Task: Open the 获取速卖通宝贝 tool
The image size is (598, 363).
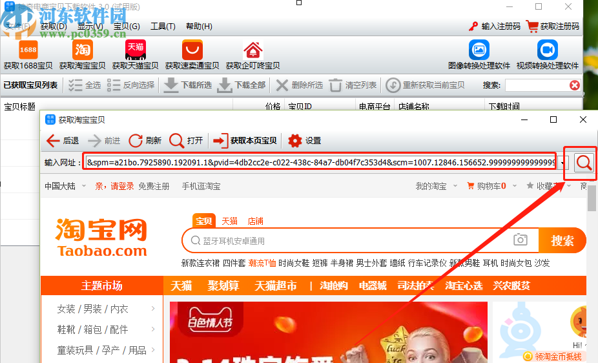Action: [x=192, y=56]
